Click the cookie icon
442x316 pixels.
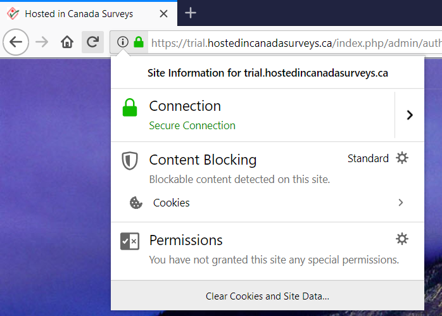[x=136, y=203]
